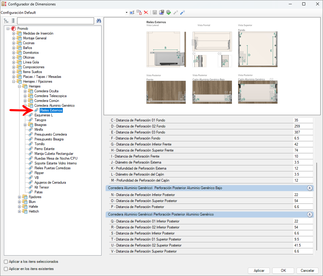Click the Tornillo tag icon
This screenshot has width=323, height=276.
[31, 144]
